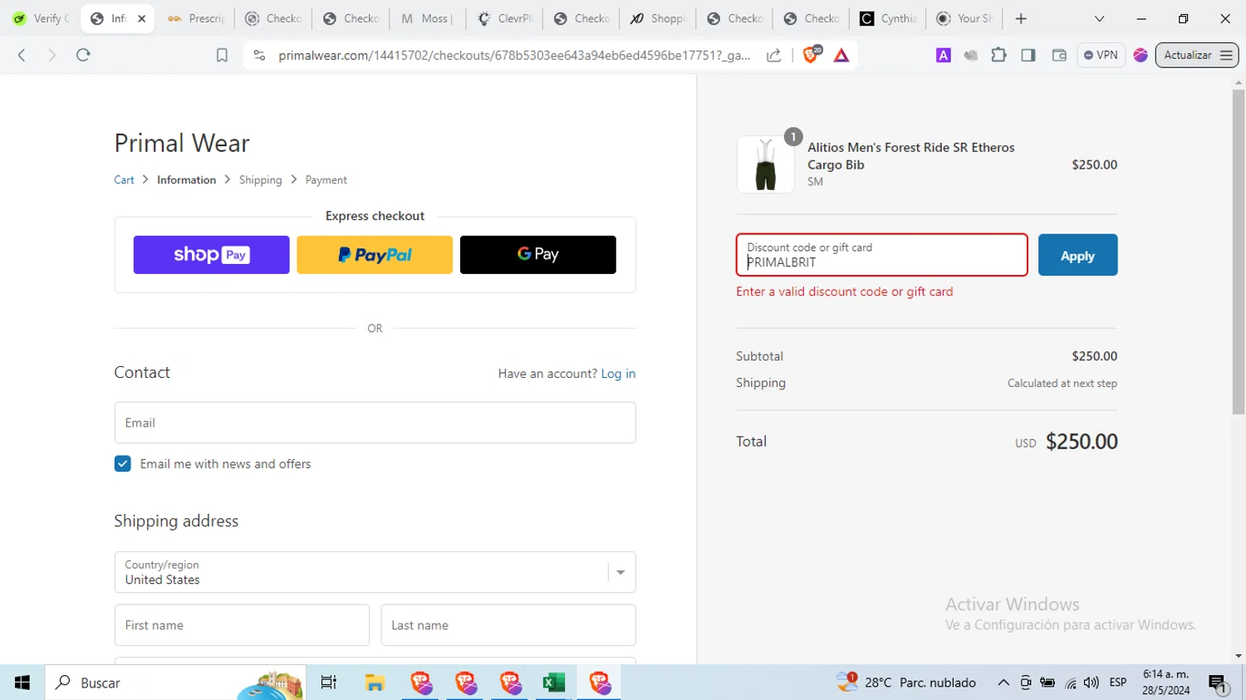
Task: Click the page vertical scrollbar
Action: [1239, 252]
